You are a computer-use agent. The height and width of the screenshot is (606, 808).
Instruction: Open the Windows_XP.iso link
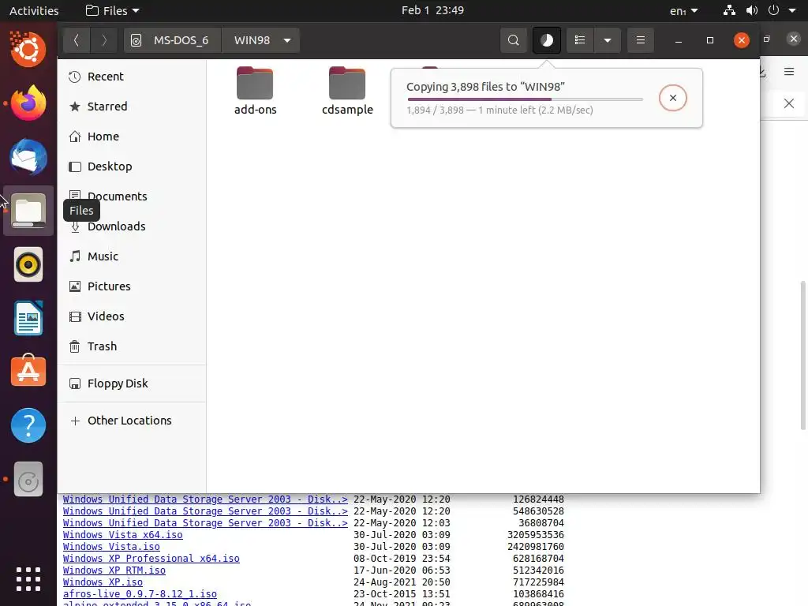103,582
